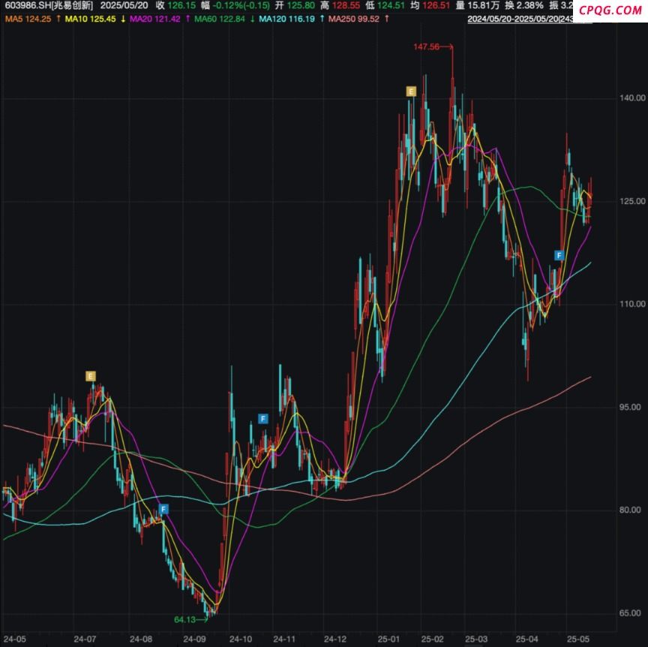This screenshot has height=647, width=648.
Task: Click the open price 开 125.80
Action: click(x=295, y=6)
